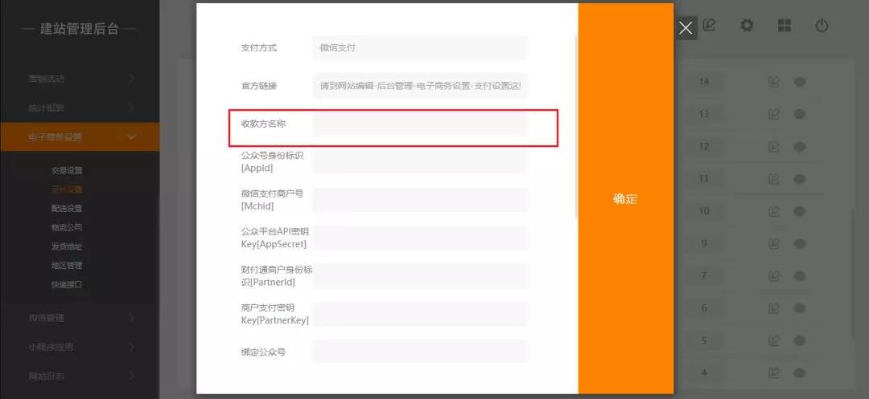Click the settings gear icon in top bar

click(747, 26)
